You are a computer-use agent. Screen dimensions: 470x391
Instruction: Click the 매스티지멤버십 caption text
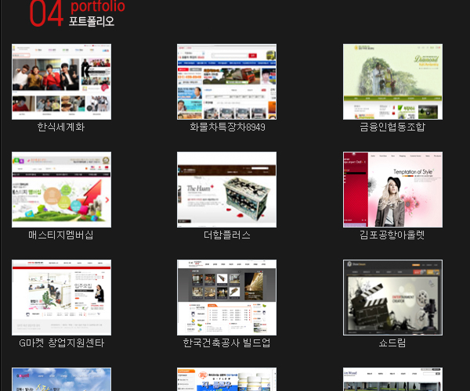[61, 235]
